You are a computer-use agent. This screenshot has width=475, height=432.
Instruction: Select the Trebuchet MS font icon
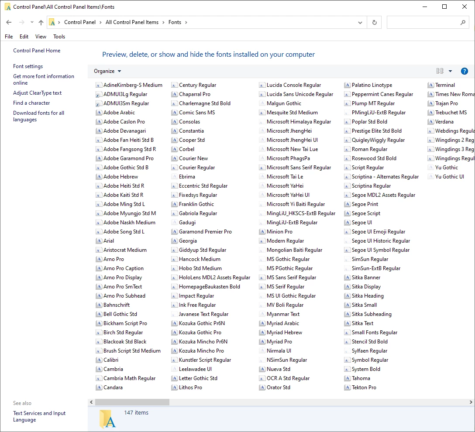pyautogui.click(x=431, y=113)
